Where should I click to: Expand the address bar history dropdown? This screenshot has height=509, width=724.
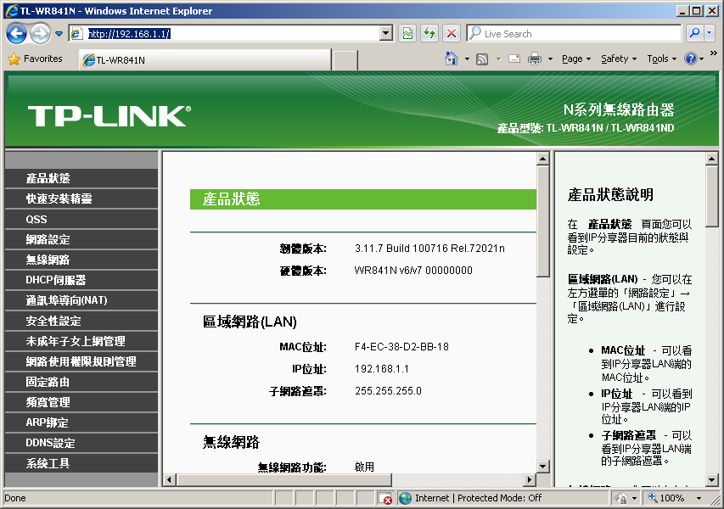click(386, 34)
